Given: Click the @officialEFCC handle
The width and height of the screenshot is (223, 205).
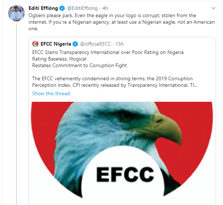Looking at the screenshot, I should (x=96, y=44).
